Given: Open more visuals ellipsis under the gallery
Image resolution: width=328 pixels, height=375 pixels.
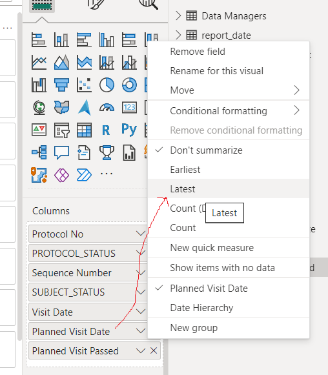Looking at the screenshot, I should [107, 174].
